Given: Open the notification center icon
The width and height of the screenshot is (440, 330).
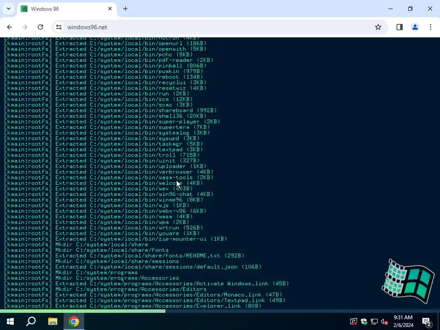Looking at the screenshot, I should tap(427, 321).
